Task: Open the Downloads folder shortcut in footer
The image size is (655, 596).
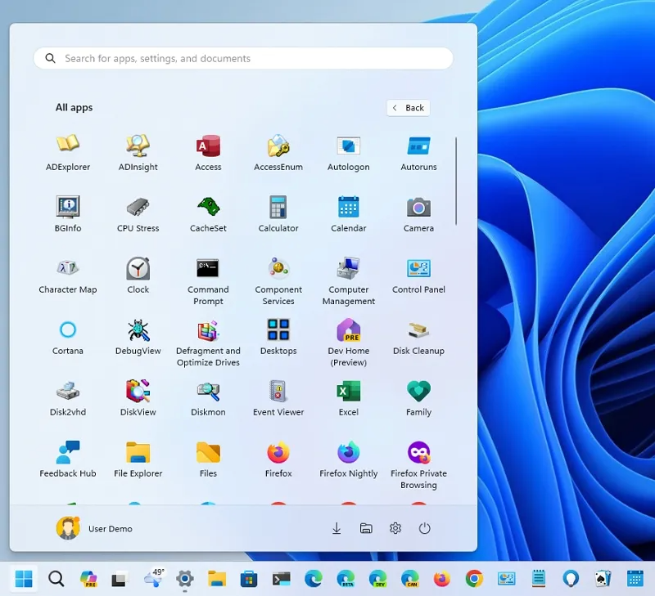Action: click(x=337, y=529)
